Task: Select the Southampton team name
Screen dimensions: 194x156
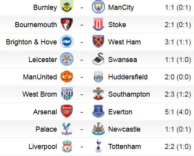Action: click(129, 94)
